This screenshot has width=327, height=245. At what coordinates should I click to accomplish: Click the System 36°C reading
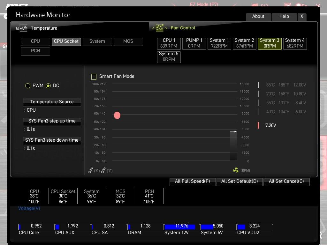click(92, 196)
